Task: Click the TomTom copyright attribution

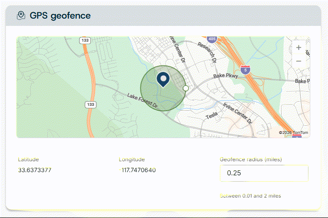Action: [x=293, y=133]
